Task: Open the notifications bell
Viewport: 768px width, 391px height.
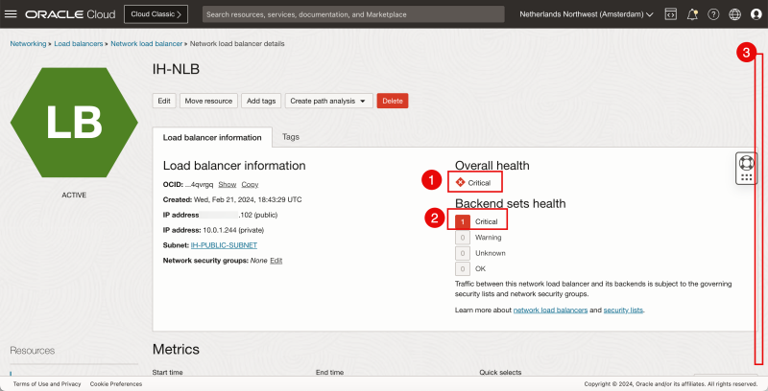Action: pyautogui.click(x=692, y=14)
